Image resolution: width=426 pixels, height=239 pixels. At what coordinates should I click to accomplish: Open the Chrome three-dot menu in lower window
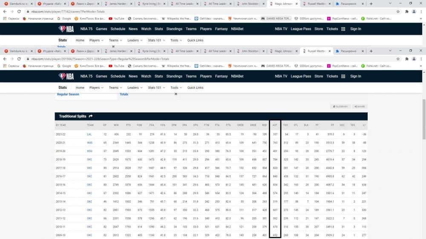click(421, 59)
